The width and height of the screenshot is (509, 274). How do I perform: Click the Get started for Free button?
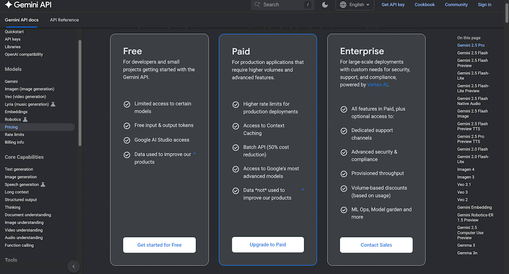[159, 245]
